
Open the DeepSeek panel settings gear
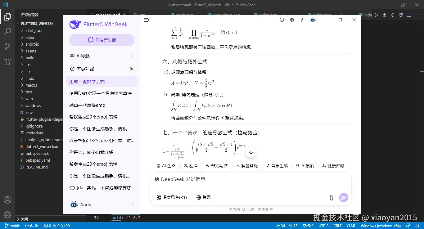point(291,20)
